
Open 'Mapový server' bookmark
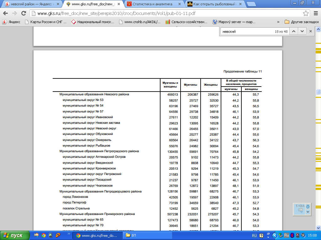click(234, 22)
